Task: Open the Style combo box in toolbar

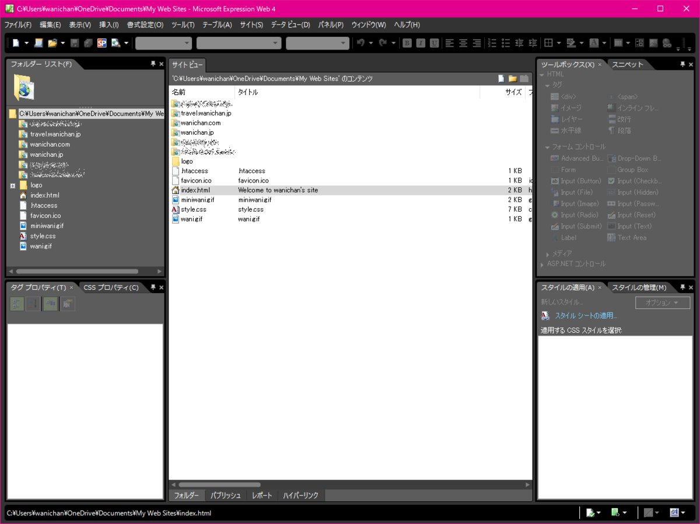Action: click(x=164, y=43)
